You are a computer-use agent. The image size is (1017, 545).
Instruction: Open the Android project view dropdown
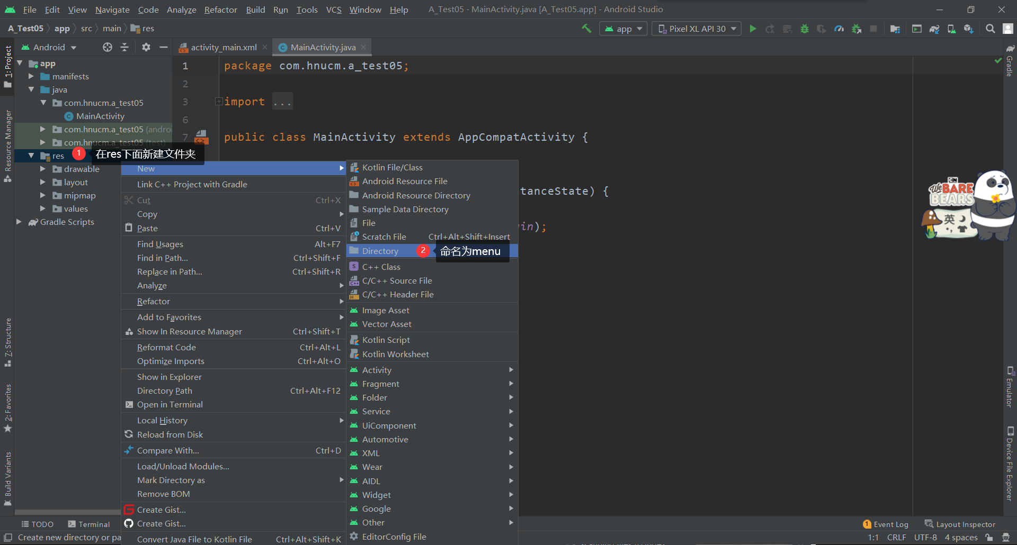coord(49,47)
